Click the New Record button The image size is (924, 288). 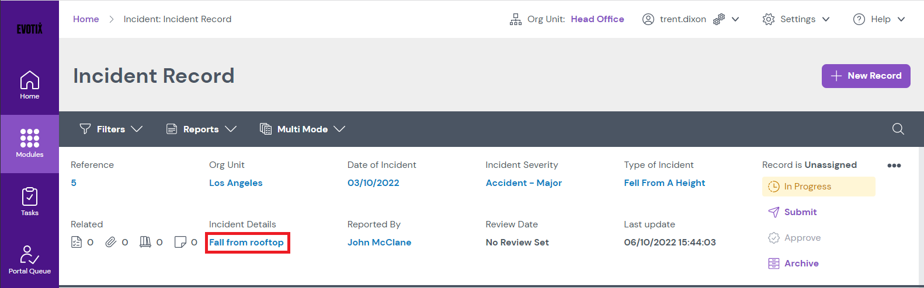tap(866, 76)
